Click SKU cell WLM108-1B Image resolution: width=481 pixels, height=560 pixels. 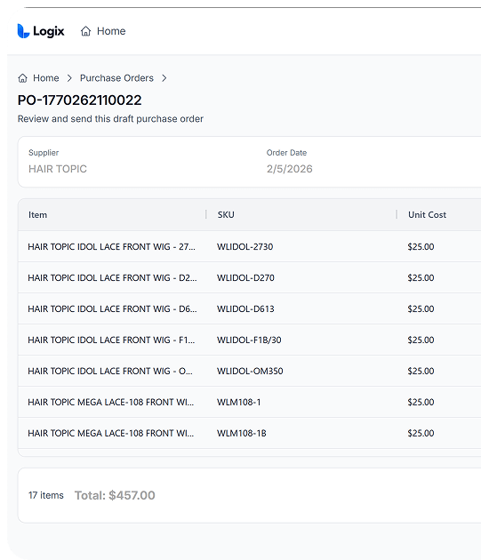pyautogui.click(x=242, y=433)
